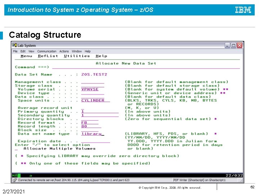
Task: Click the Lab System window title icon
Action: [x=14, y=45]
